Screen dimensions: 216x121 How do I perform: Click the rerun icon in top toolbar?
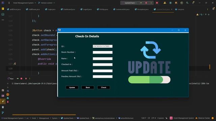click(141, 3)
